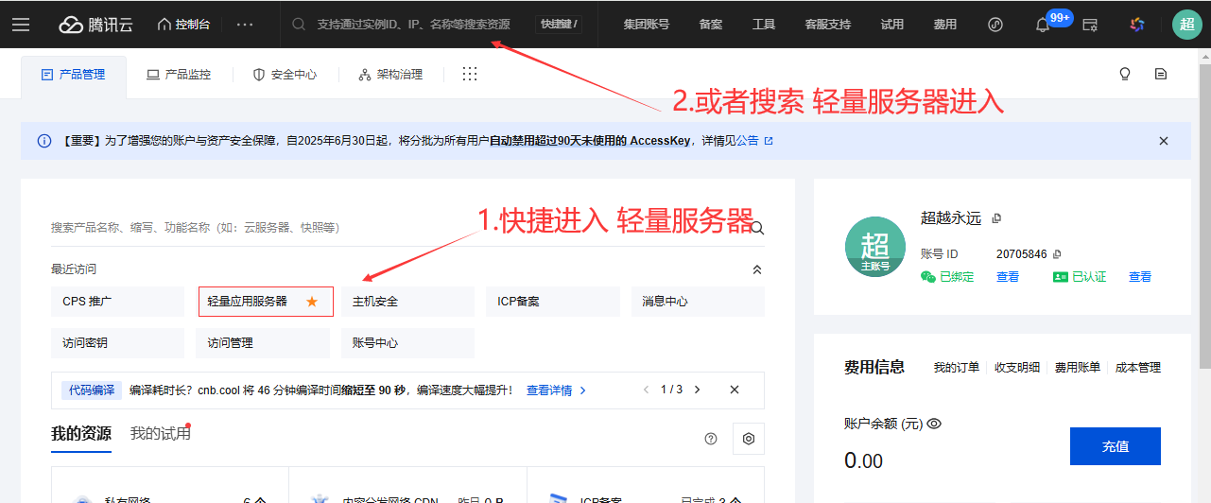Collapse the 最近访问 section
Viewport: 1211px width, 503px height.
coord(756,269)
